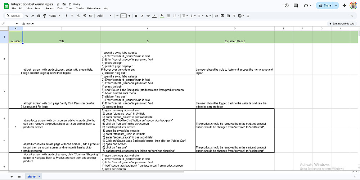The image size is (360, 180).
Task: Format as currency with dollar icon
Action: coord(66,16)
